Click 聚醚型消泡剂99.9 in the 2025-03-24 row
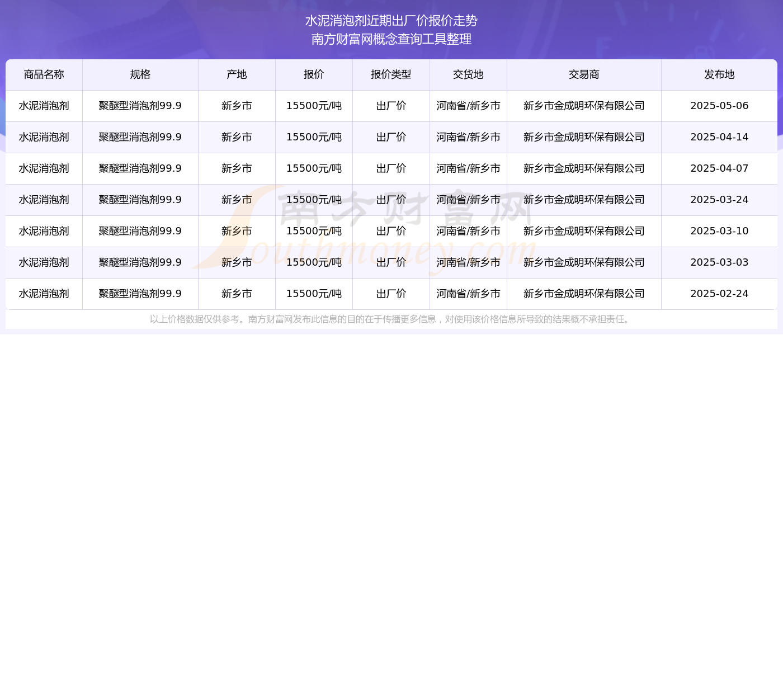The width and height of the screenshot is (783, 674). (140, 200)
